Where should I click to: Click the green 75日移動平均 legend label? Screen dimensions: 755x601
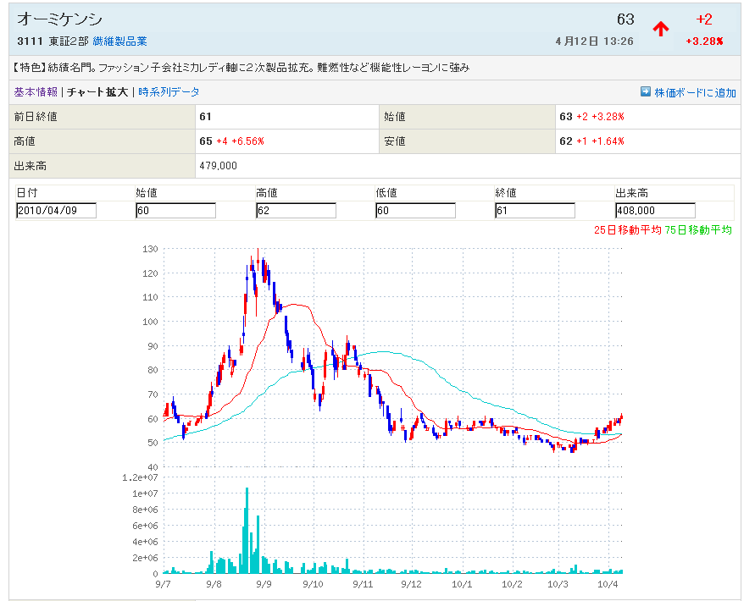coord(698,229)
